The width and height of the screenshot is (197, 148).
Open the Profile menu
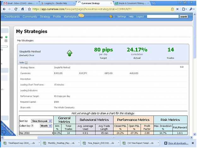pyautogui.click(x=57, y=17)
